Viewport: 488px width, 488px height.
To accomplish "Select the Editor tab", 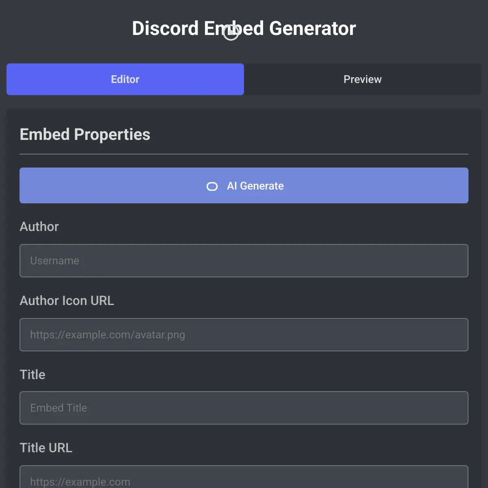I will click(125, 79).
